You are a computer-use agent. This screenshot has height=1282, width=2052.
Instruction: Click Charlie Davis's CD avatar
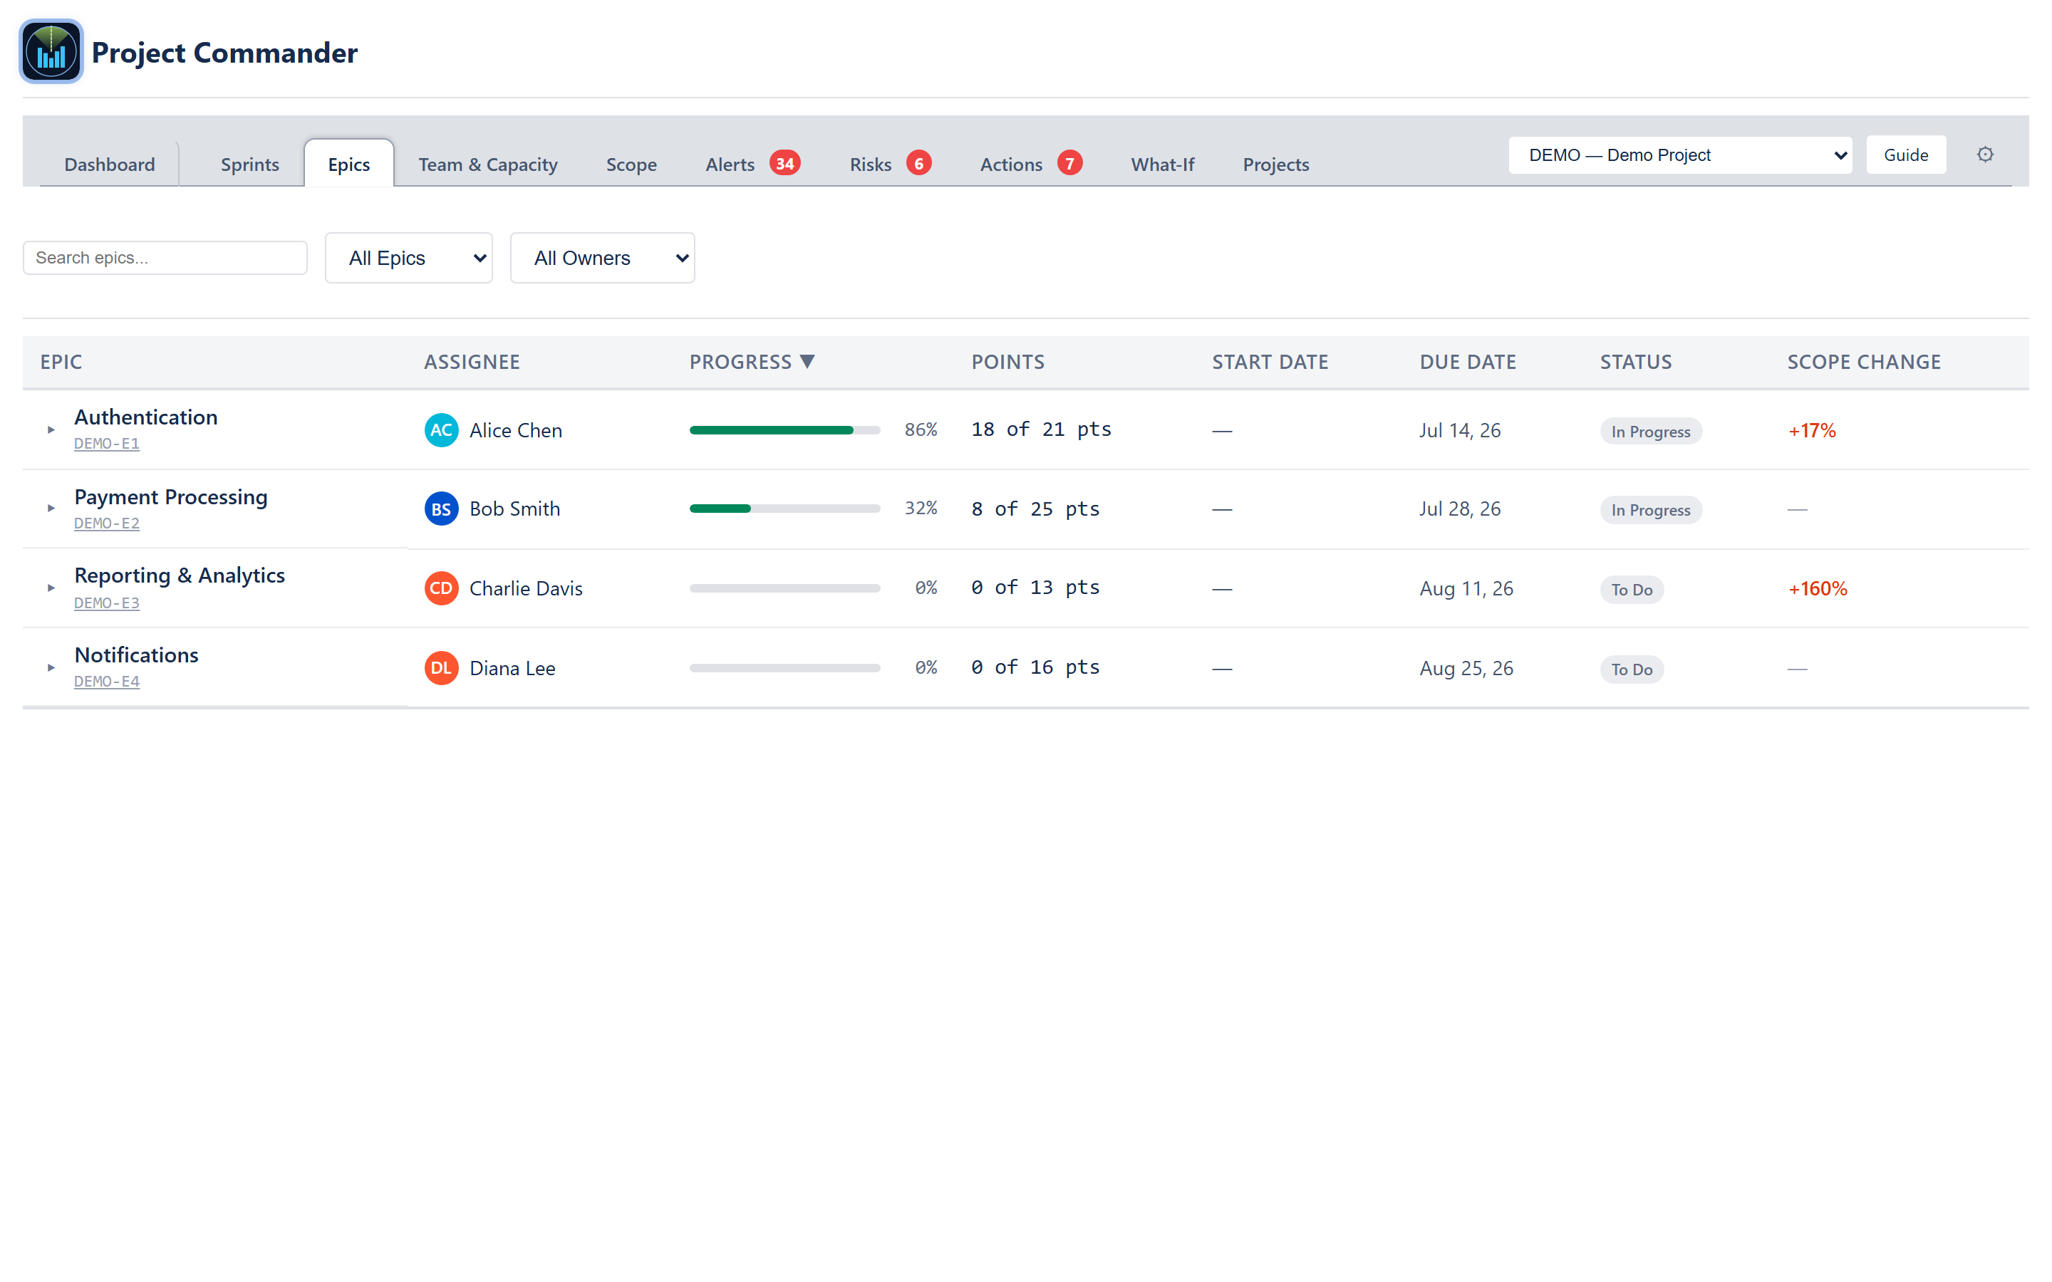click(441, 588)
